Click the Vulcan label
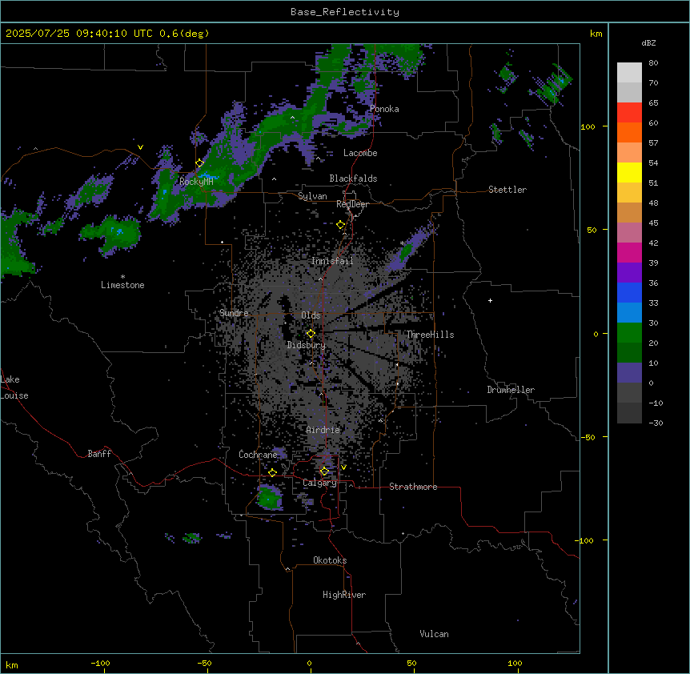Image resolution: width=690 pixels, height=674 pixels. 435,634
